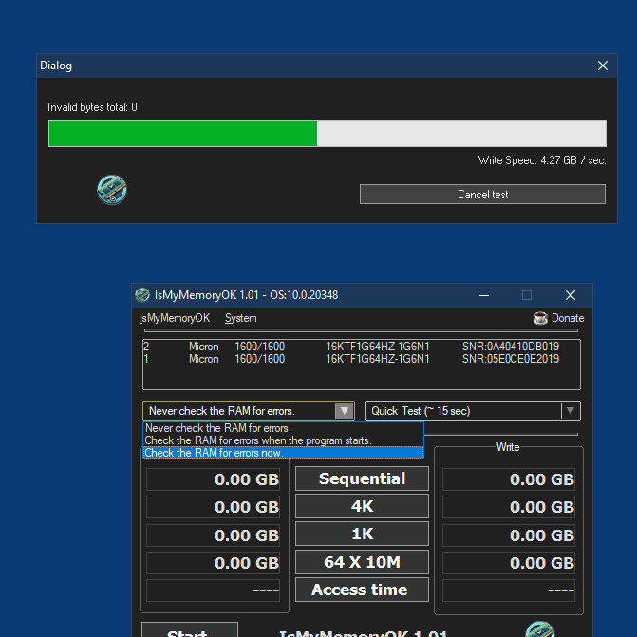Viewport: 637px width, 637px height.
Task: Click the IsMyMemoryOK title bar app icon
Action: (x=142, y=295)
